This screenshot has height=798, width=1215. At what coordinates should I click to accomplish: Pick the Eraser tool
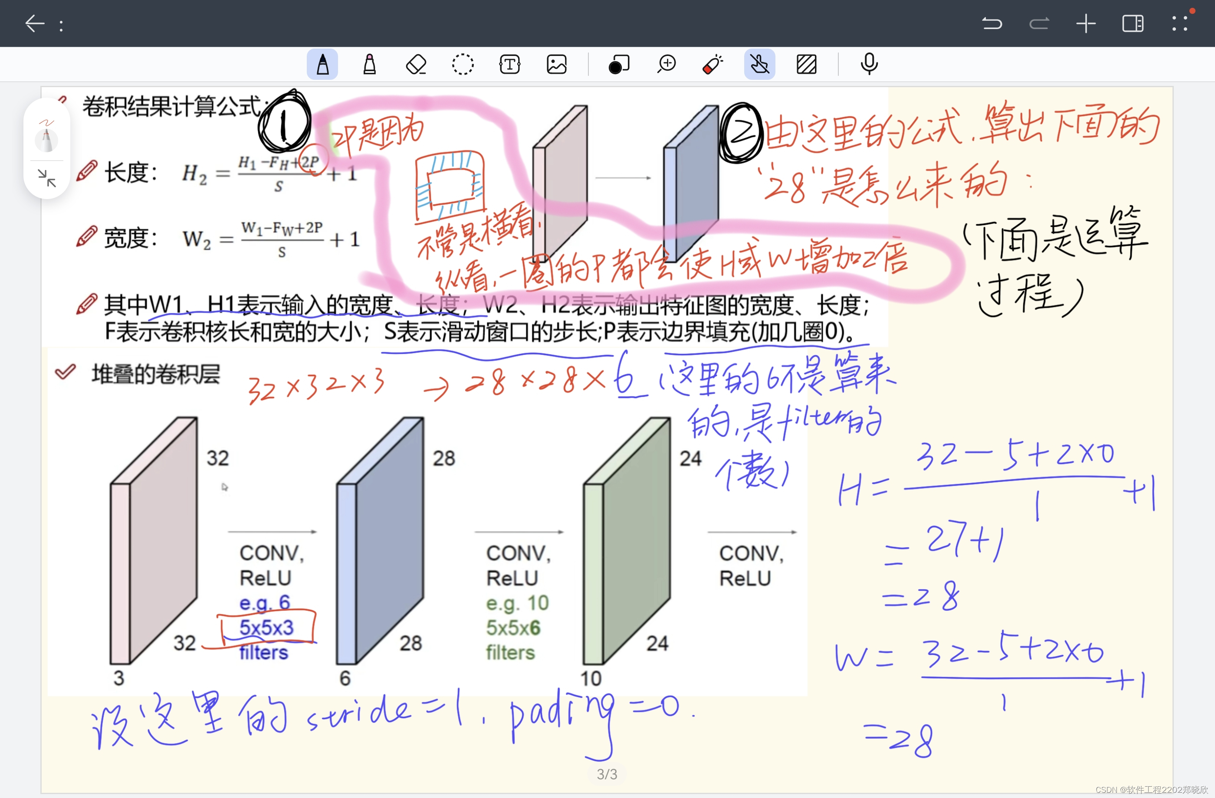coord(416,64)
